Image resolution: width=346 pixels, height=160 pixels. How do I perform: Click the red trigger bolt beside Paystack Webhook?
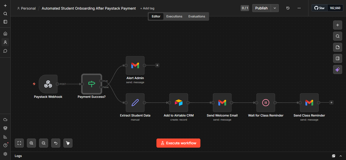click(34, 84)
